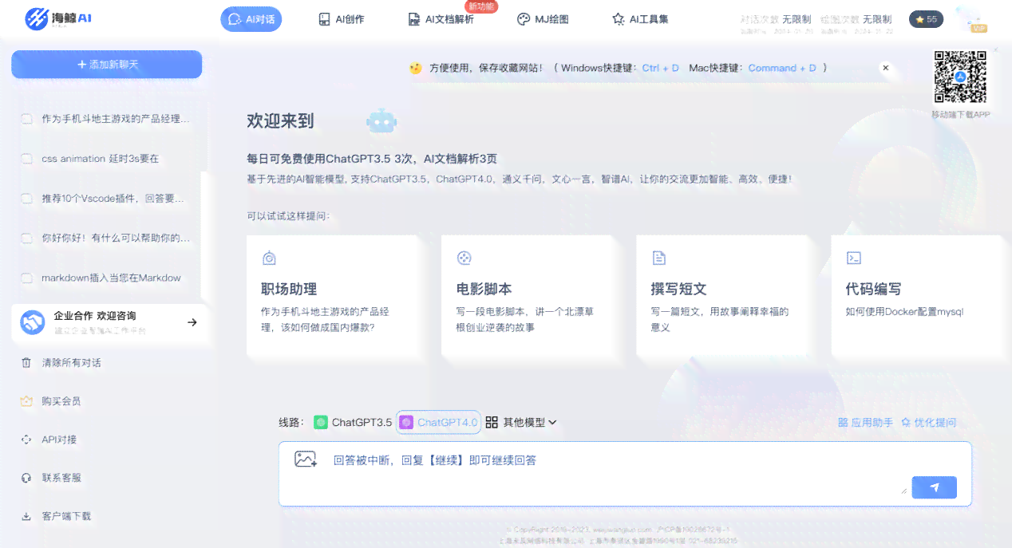The image size is (1012, 548).
Task: Open the 客户端下载 link
Action: (66, 516)
